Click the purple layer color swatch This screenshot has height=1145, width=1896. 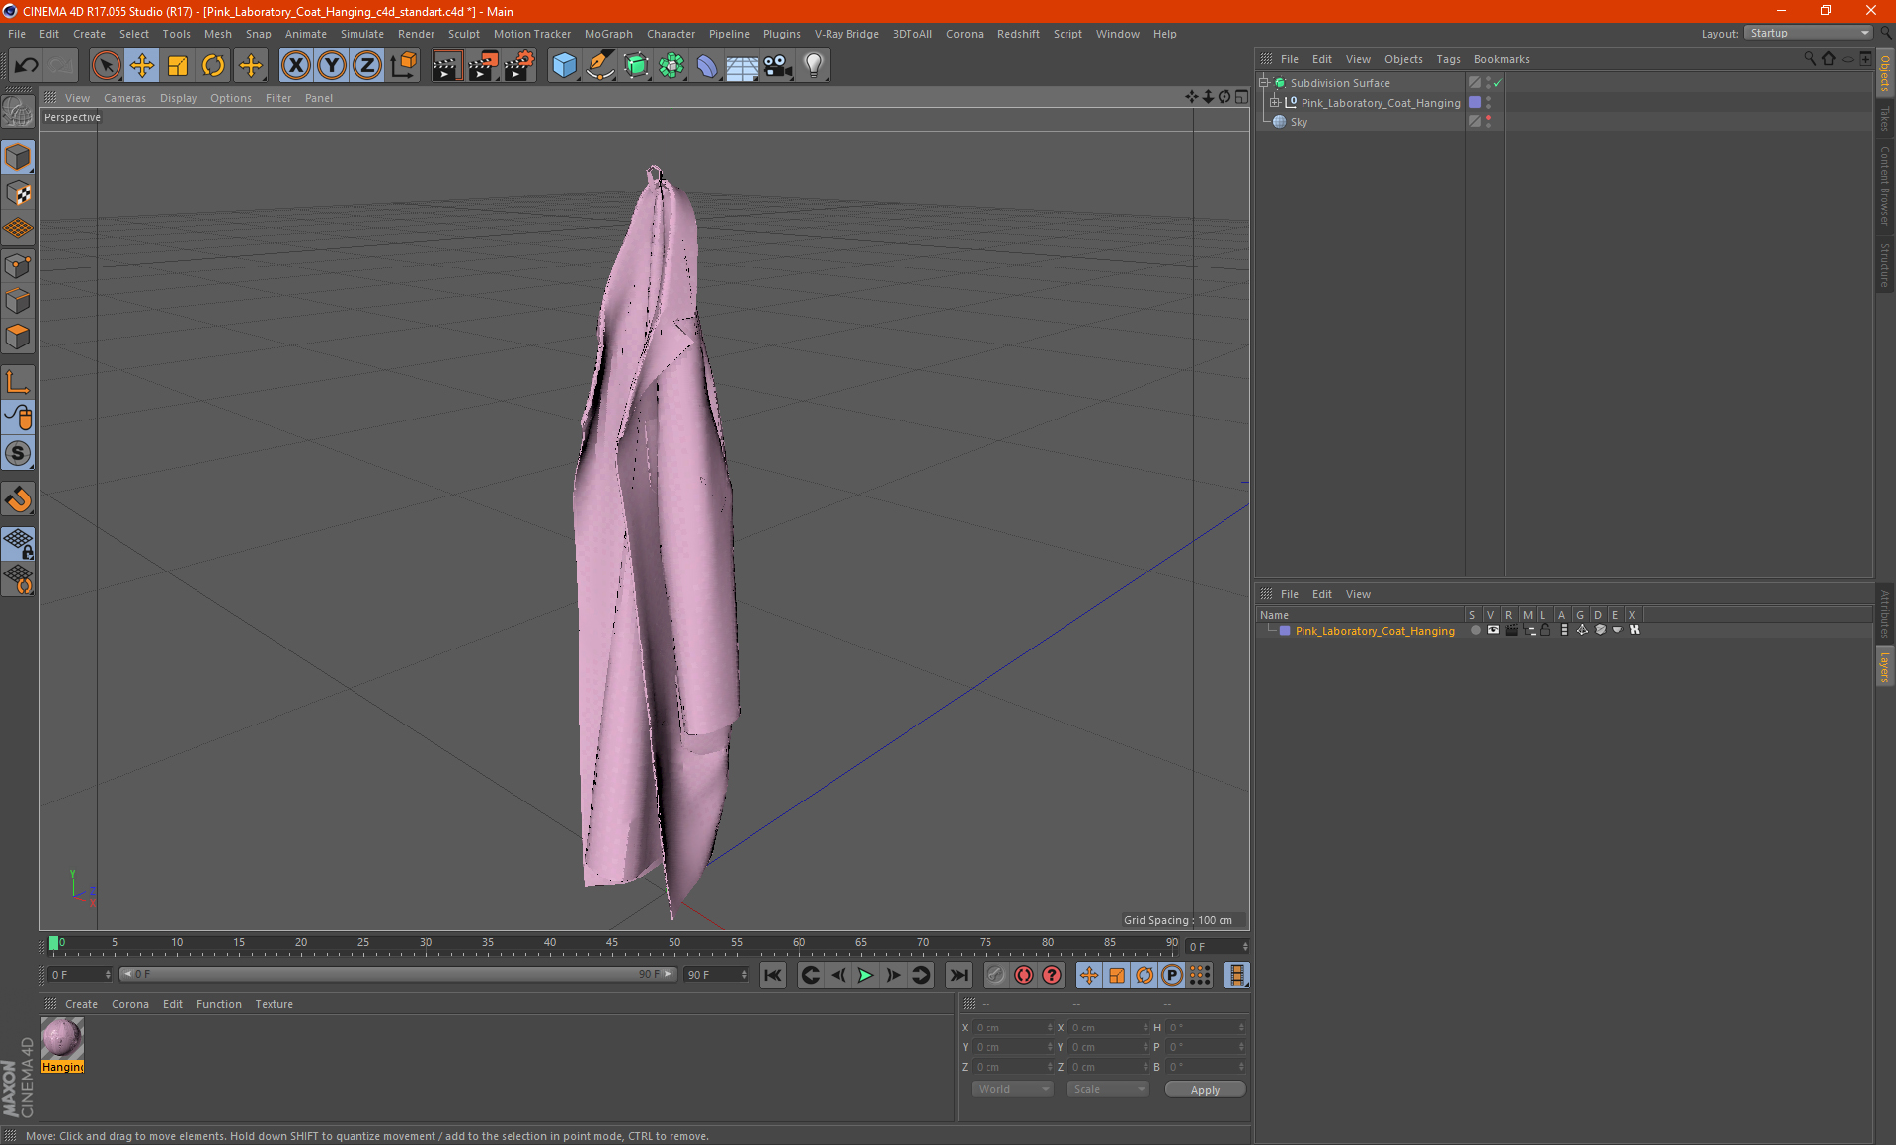click(x=1285, y=631)
